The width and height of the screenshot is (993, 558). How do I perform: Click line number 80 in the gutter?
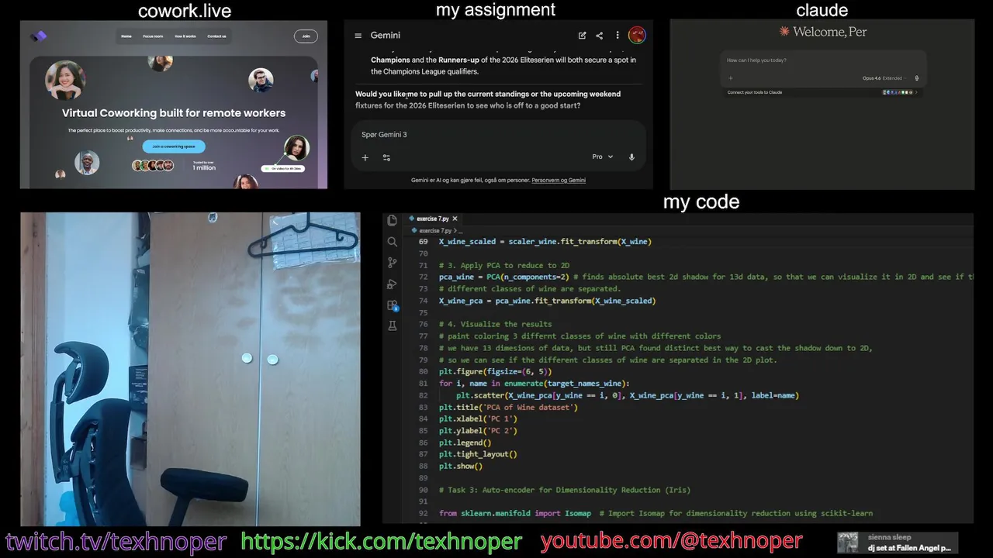(x=423, y=371)
